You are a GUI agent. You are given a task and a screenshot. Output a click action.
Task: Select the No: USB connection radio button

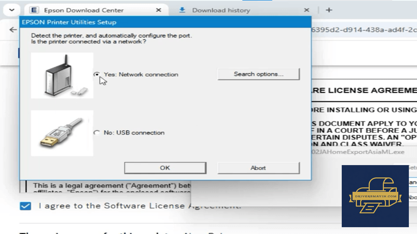point(96,133)
